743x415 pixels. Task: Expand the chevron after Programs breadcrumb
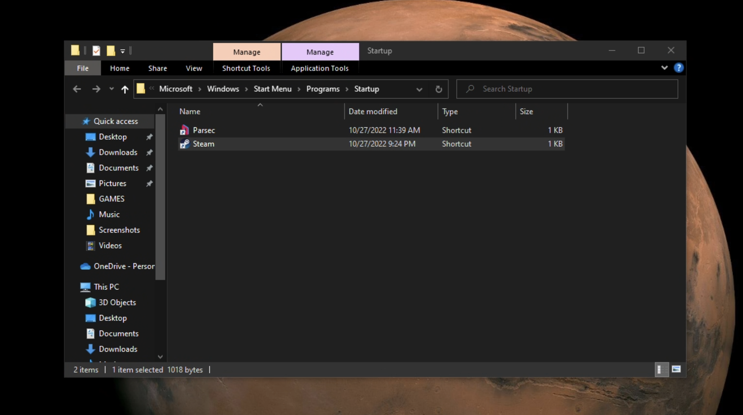(x=347, y=89)
